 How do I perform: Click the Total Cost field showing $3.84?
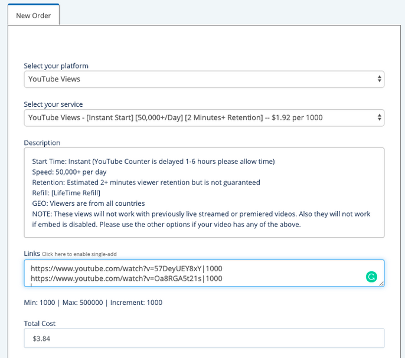(204, 339)
